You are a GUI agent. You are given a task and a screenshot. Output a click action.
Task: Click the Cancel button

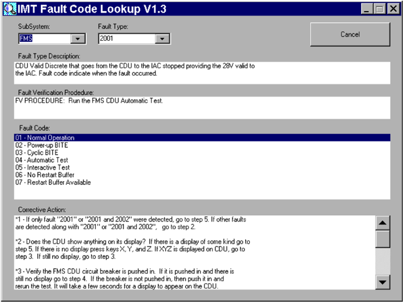pos(349,35)
